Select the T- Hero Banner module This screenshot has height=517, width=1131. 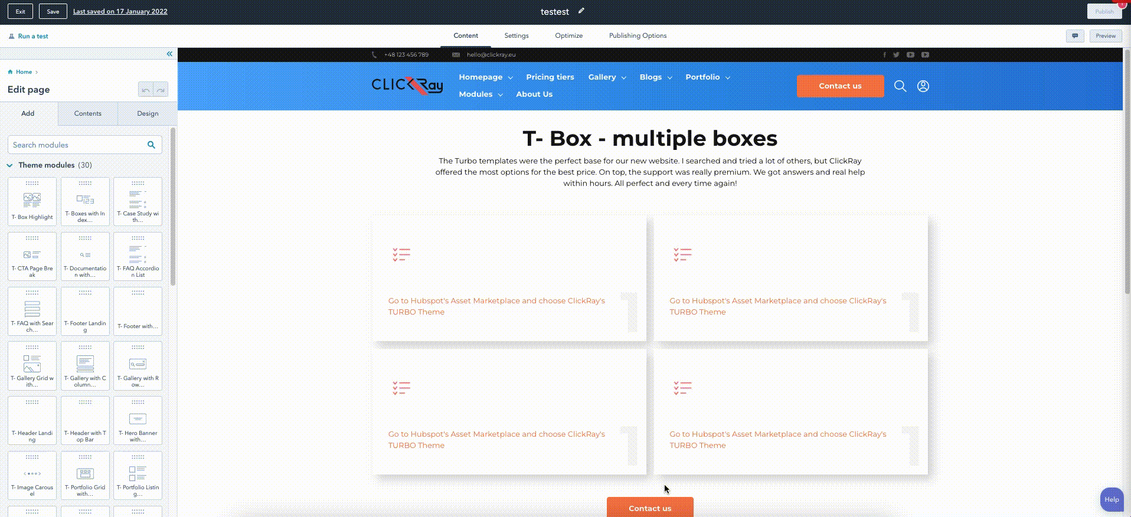click(x=138, y=421)
